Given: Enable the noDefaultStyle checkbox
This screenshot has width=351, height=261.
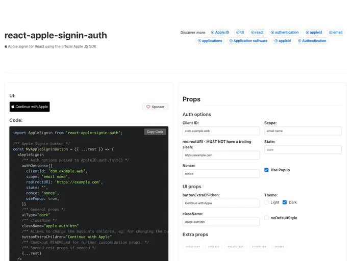Looking at the screenshot, I should pos(266,218).
